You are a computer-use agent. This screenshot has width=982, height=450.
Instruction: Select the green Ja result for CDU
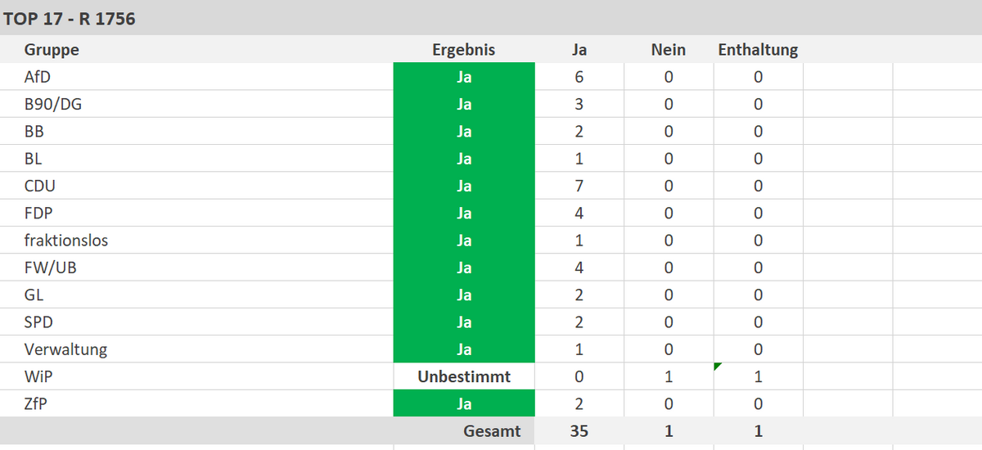pos(463,186)
